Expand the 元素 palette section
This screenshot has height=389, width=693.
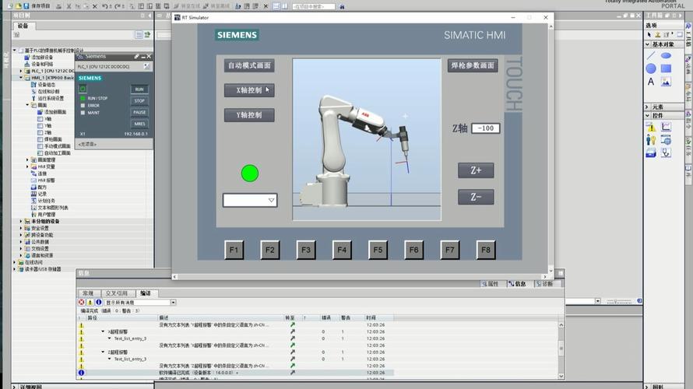click(x=658, y=107)
